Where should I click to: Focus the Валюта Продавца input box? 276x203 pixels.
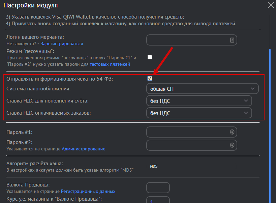[x=158, y=188]
